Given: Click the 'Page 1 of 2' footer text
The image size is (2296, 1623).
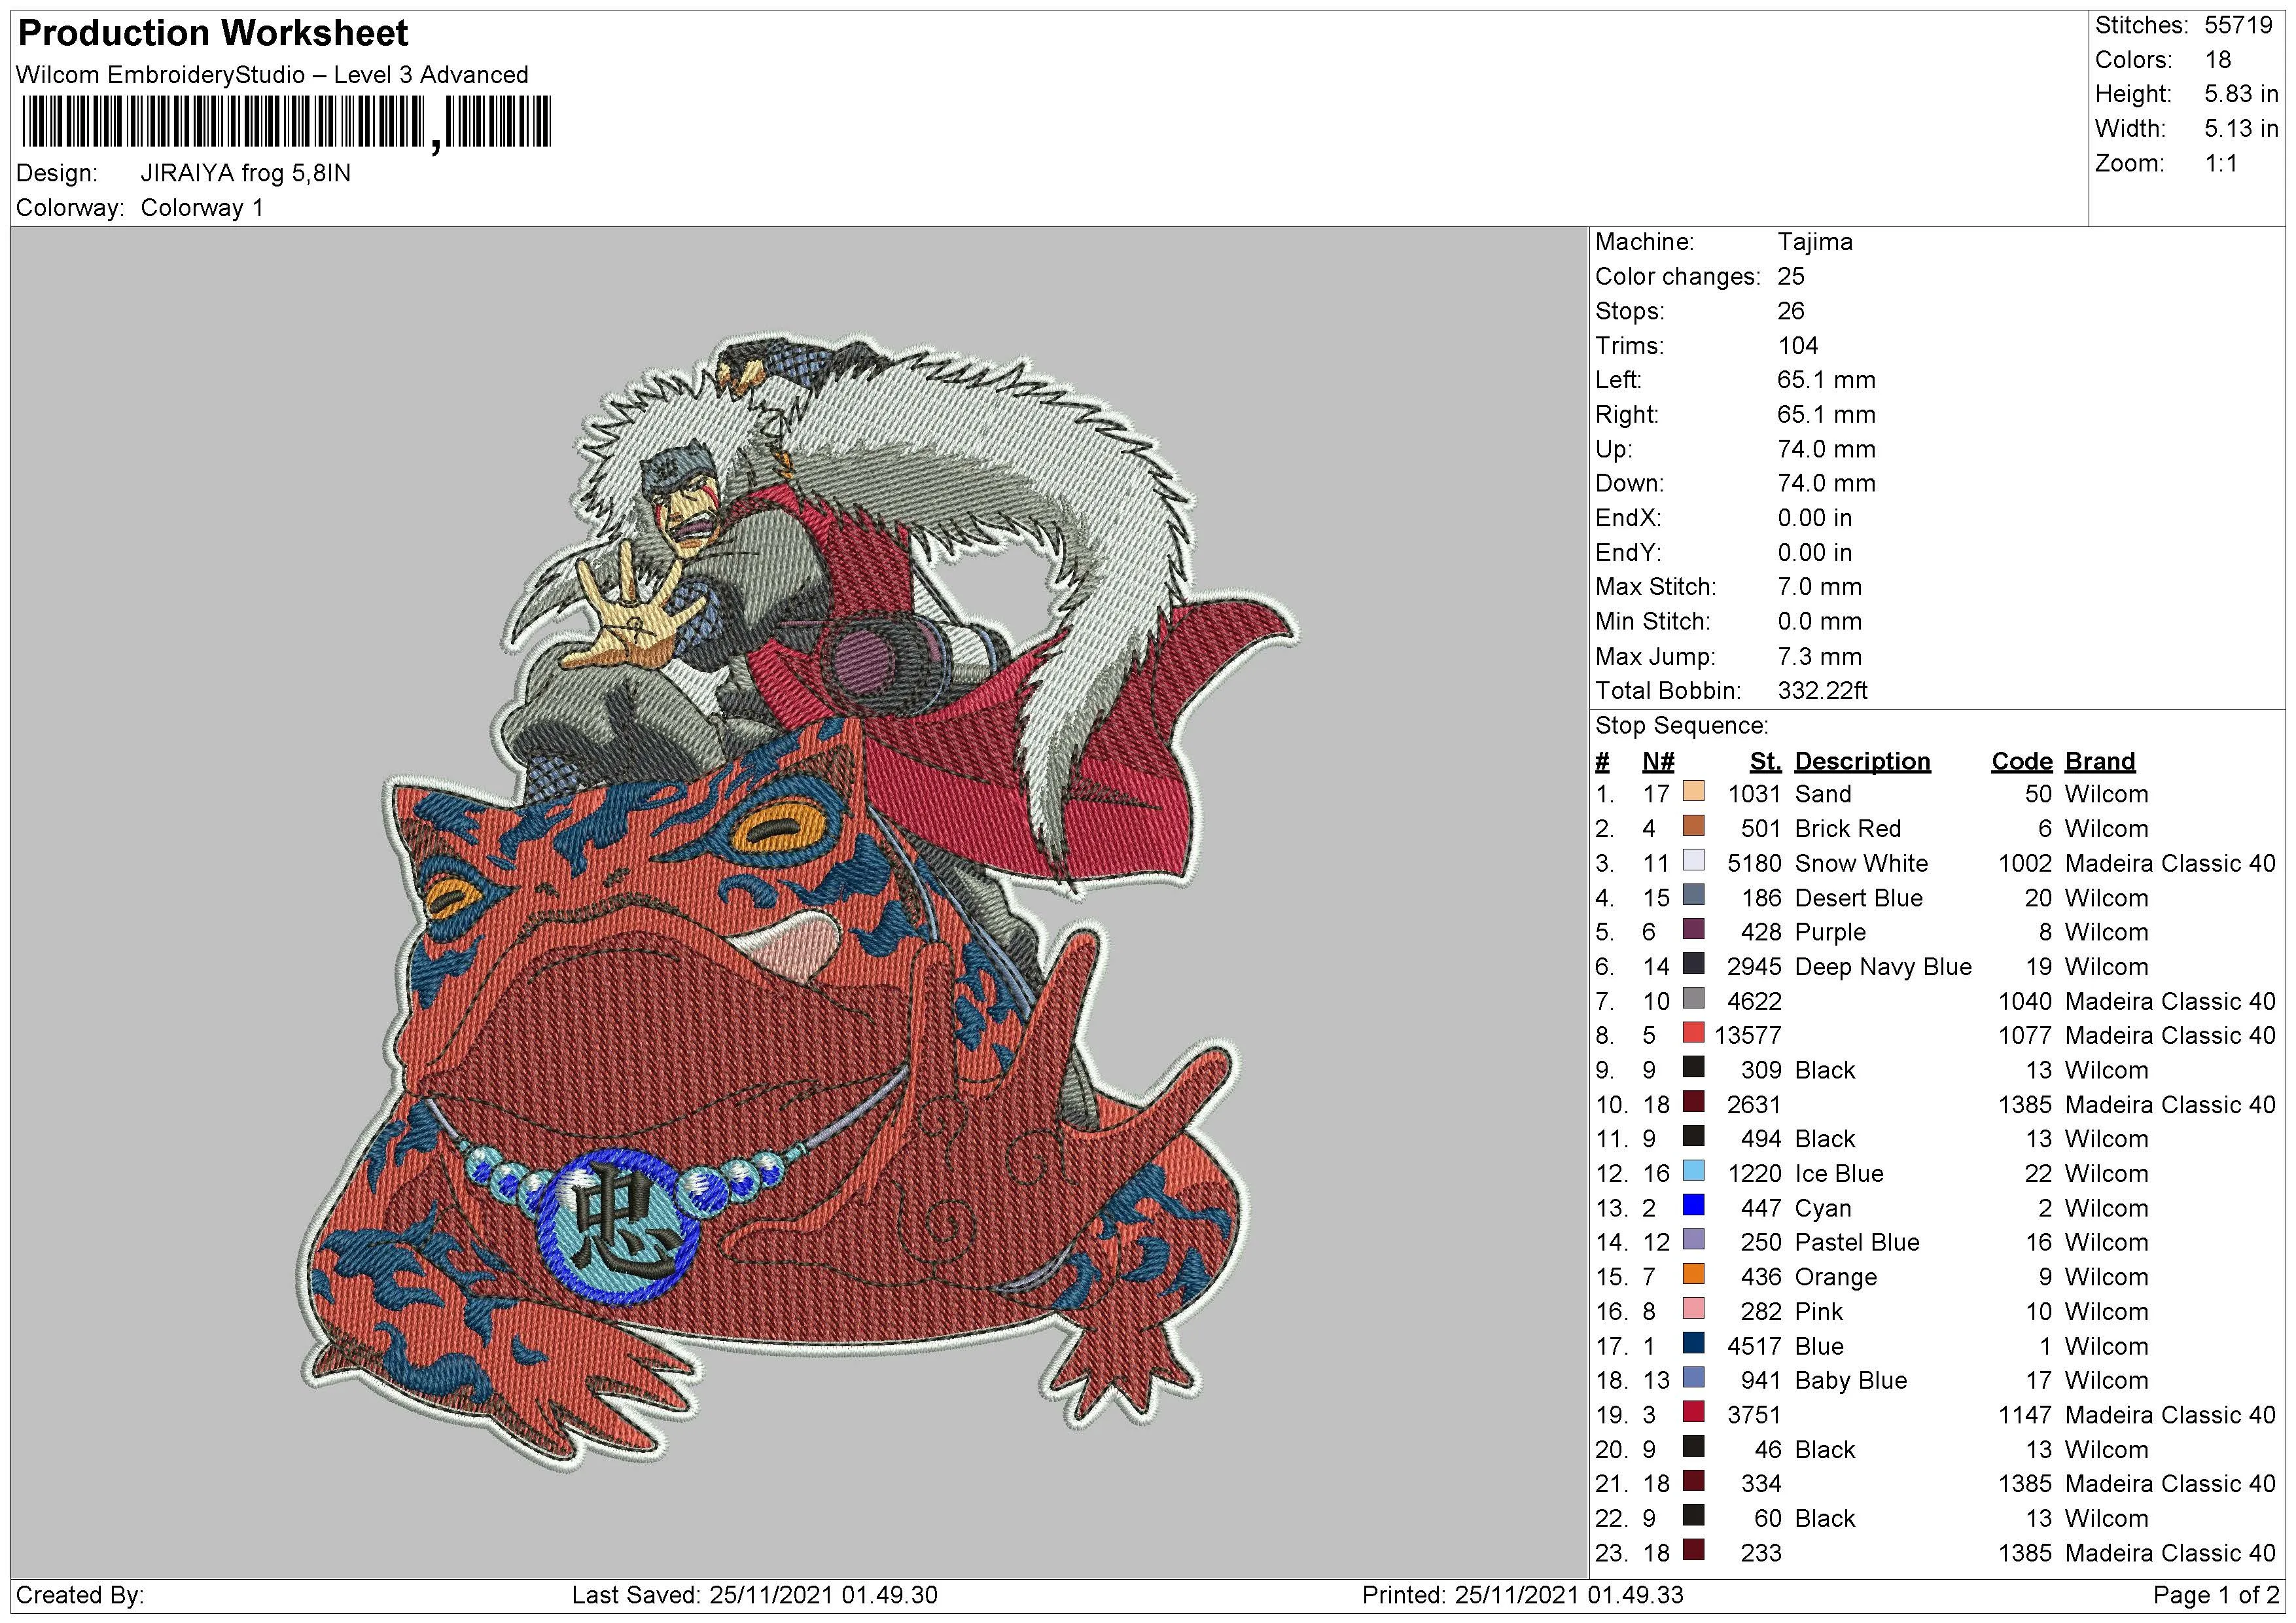Looking at the screenshot, I should coord(2216,1595).
